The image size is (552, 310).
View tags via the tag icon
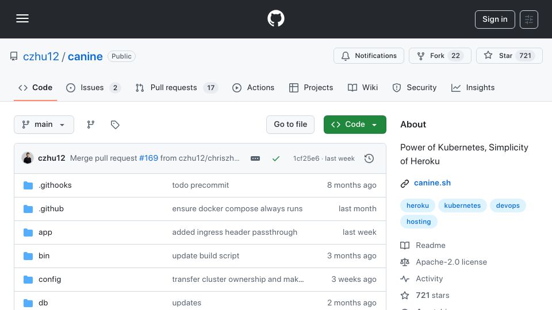[x=115, y=125]
